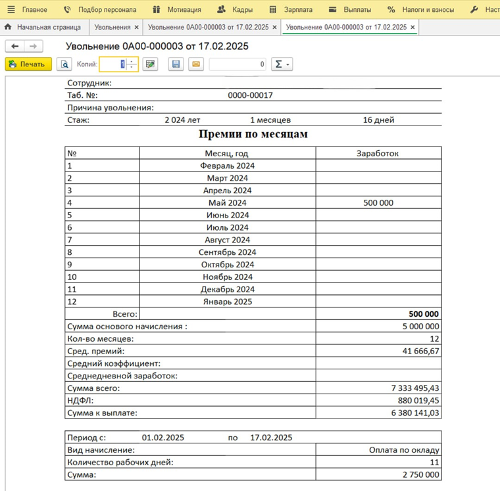This screenshot has height=500, width=500.
Task: Select the 2 750 000 Сумма cell
Action: pos(379,475)
